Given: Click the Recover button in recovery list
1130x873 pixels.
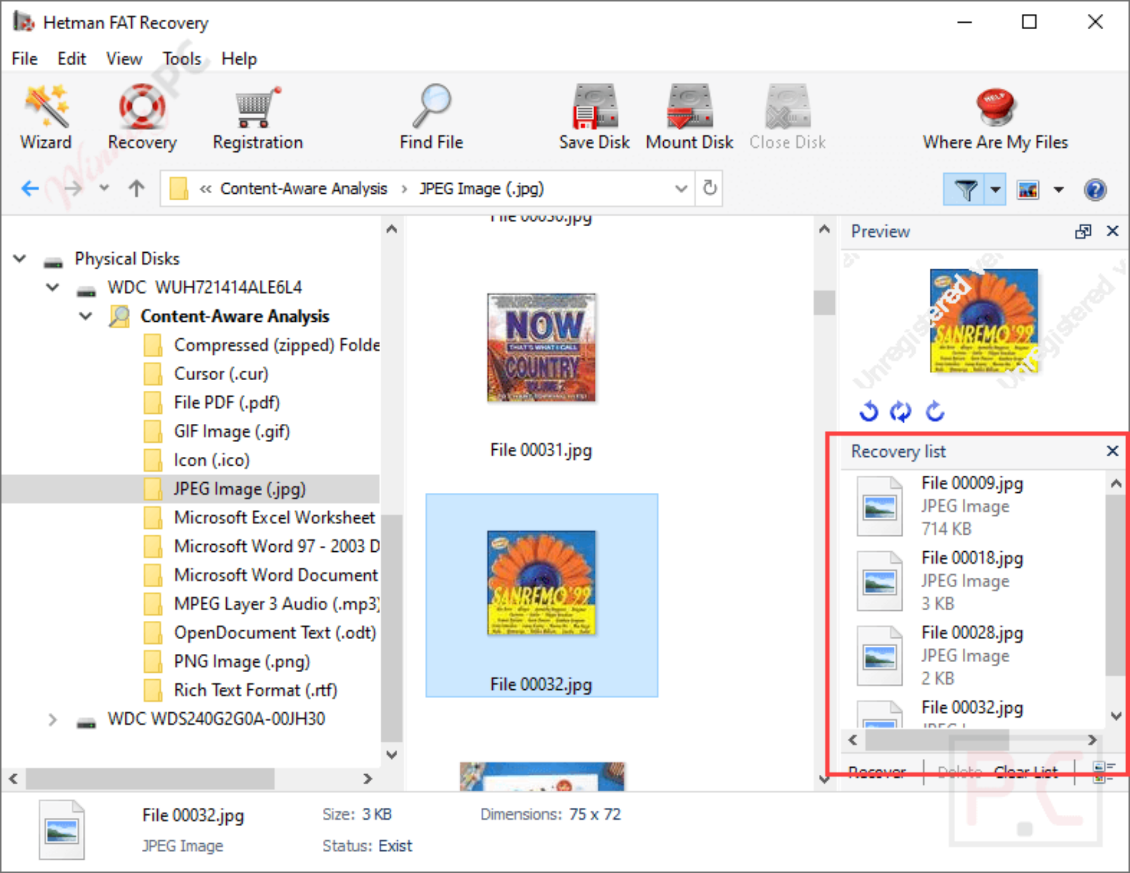Looking at the screenshot, I should pos(877,771).
